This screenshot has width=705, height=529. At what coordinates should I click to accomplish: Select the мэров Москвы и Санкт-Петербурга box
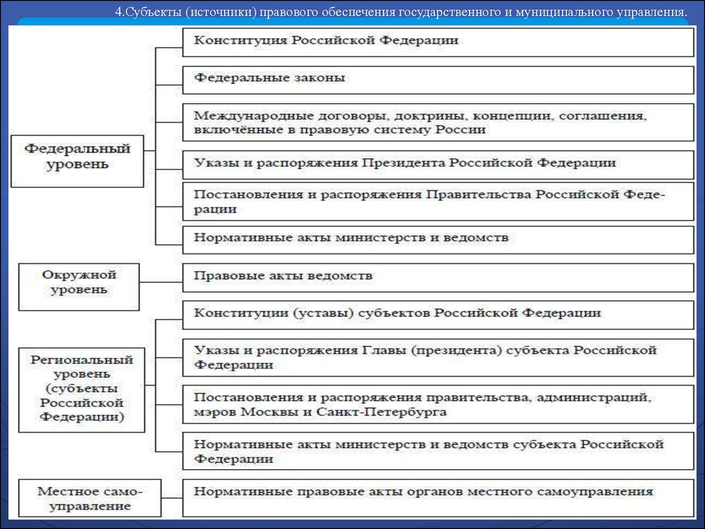pos(438,405)
